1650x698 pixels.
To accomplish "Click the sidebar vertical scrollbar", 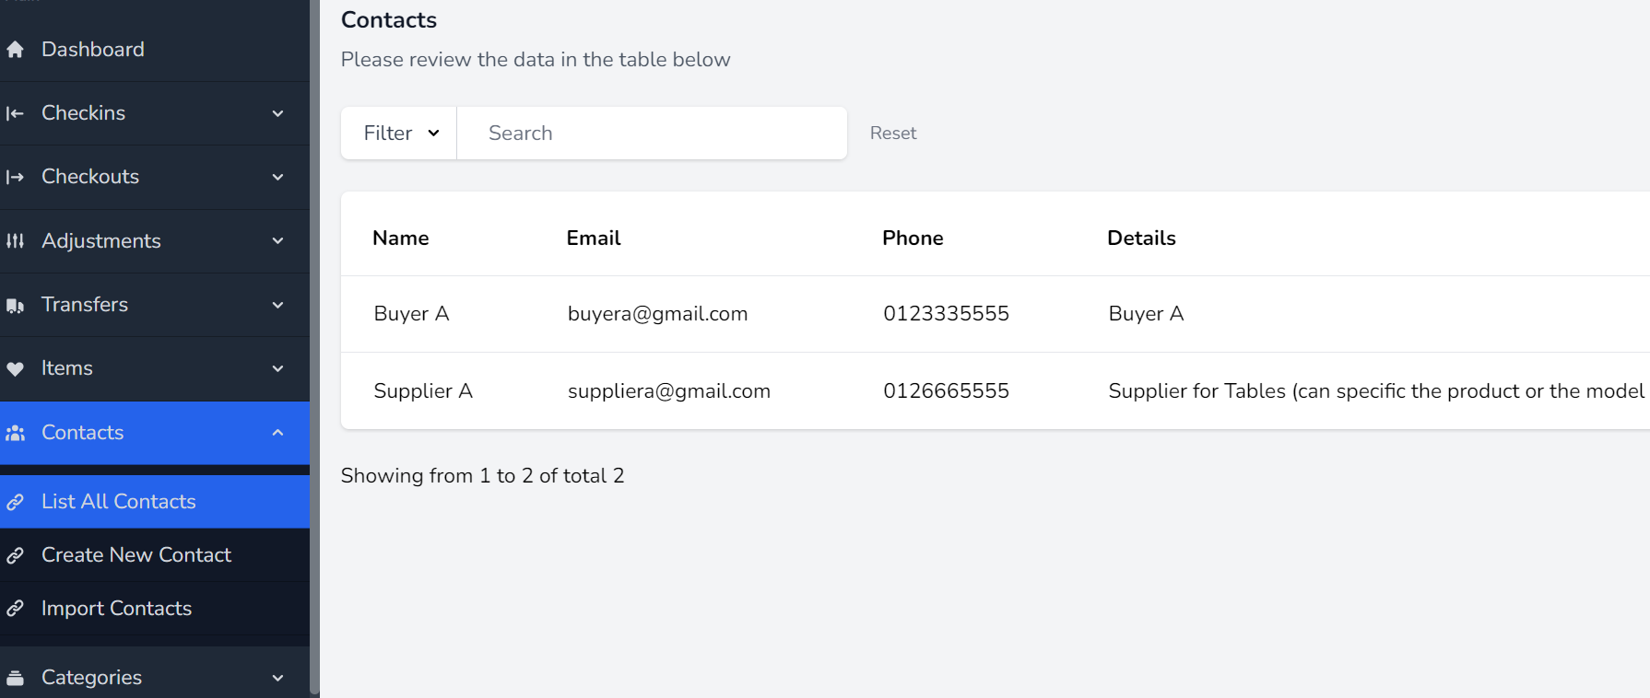I will (x=314, y=348).
